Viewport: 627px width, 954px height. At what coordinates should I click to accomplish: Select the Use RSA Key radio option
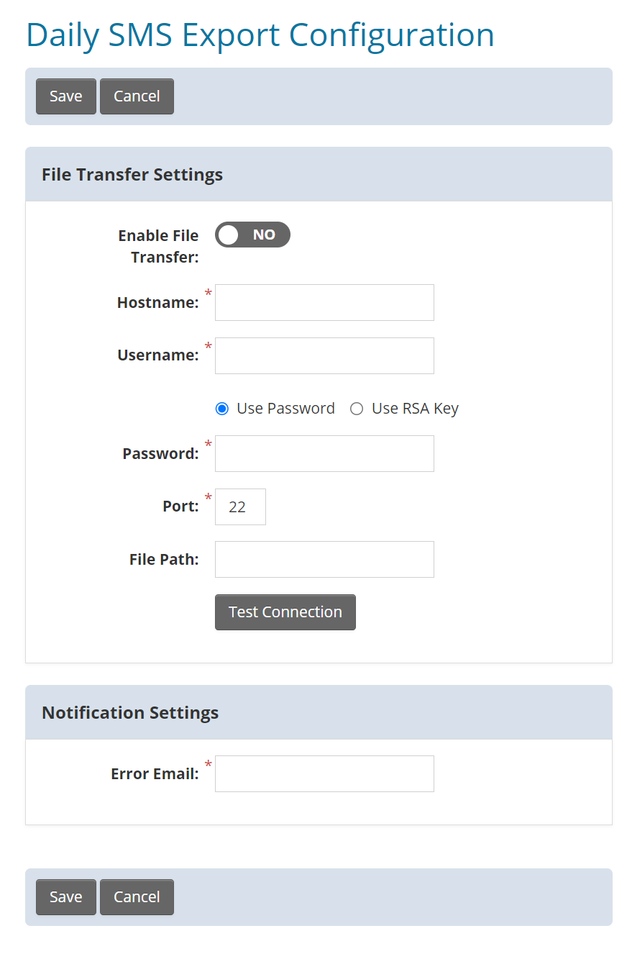[357, 409]
